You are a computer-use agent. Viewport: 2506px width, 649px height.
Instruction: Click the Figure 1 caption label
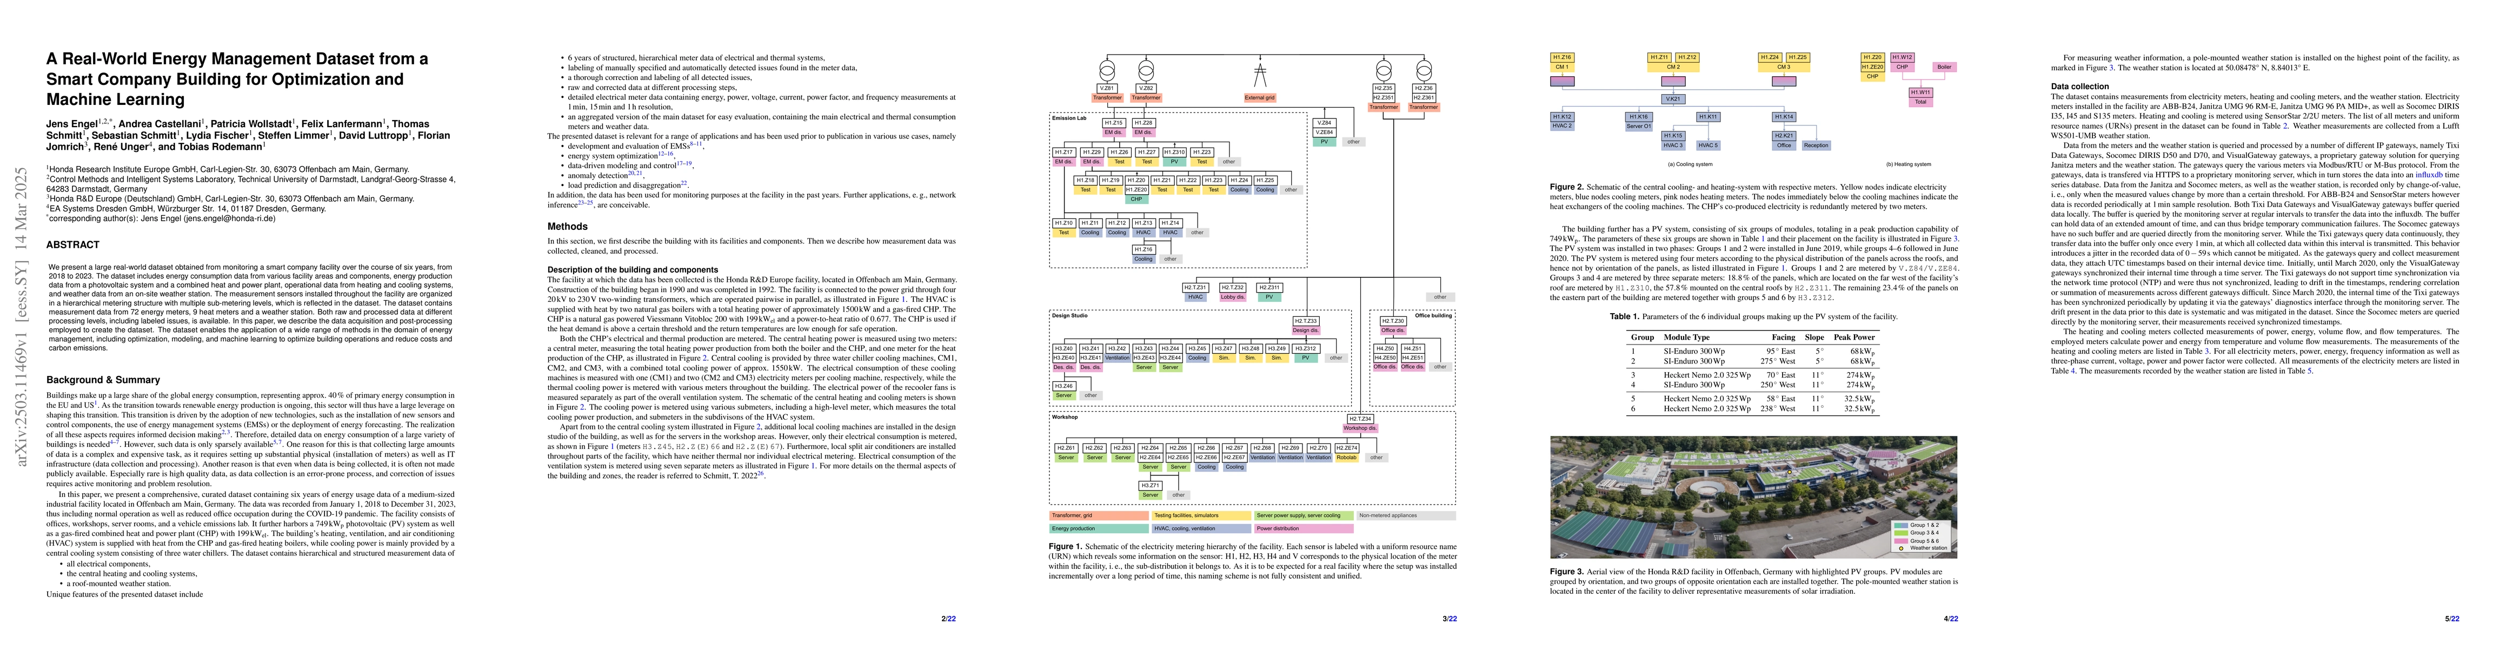coord(1066,547)
